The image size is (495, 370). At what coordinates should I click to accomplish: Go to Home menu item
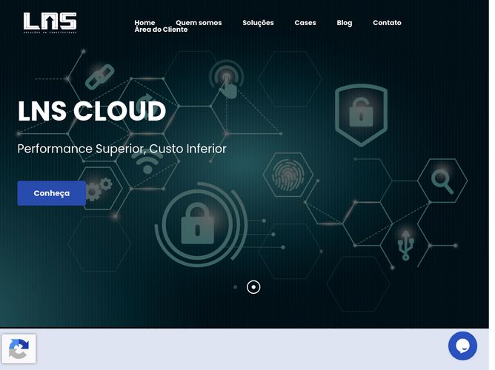point(144,23)
